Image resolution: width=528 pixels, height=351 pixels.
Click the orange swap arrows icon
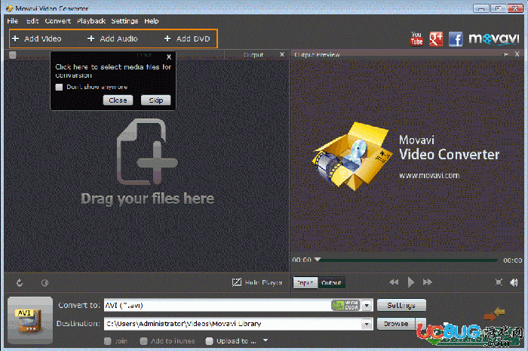[494, 314]
